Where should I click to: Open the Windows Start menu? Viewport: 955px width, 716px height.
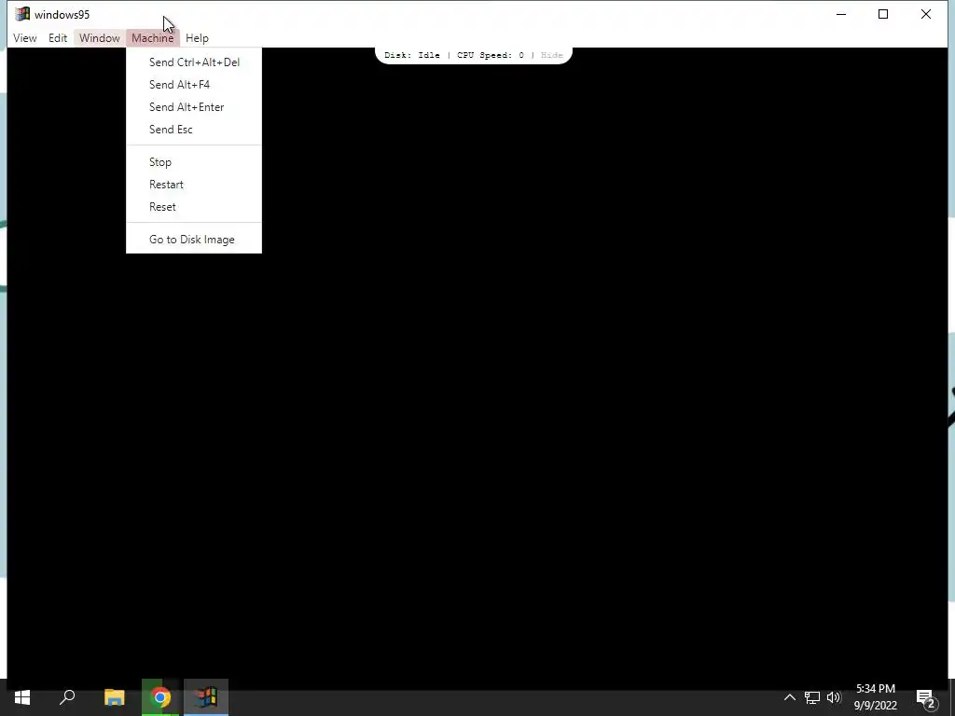[x=22, y=697]
